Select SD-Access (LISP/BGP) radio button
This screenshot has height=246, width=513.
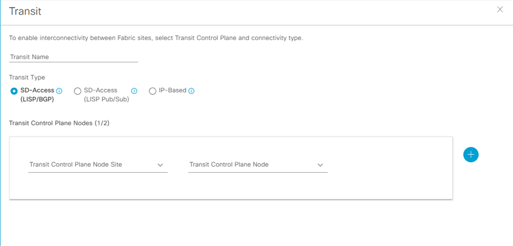[14, 91]
